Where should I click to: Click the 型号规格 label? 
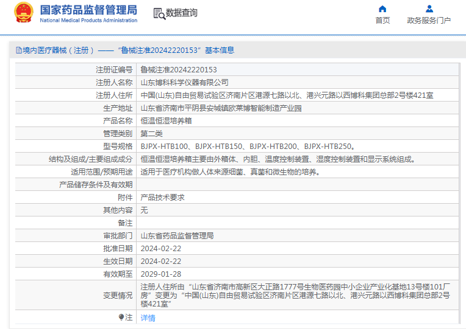118,147
